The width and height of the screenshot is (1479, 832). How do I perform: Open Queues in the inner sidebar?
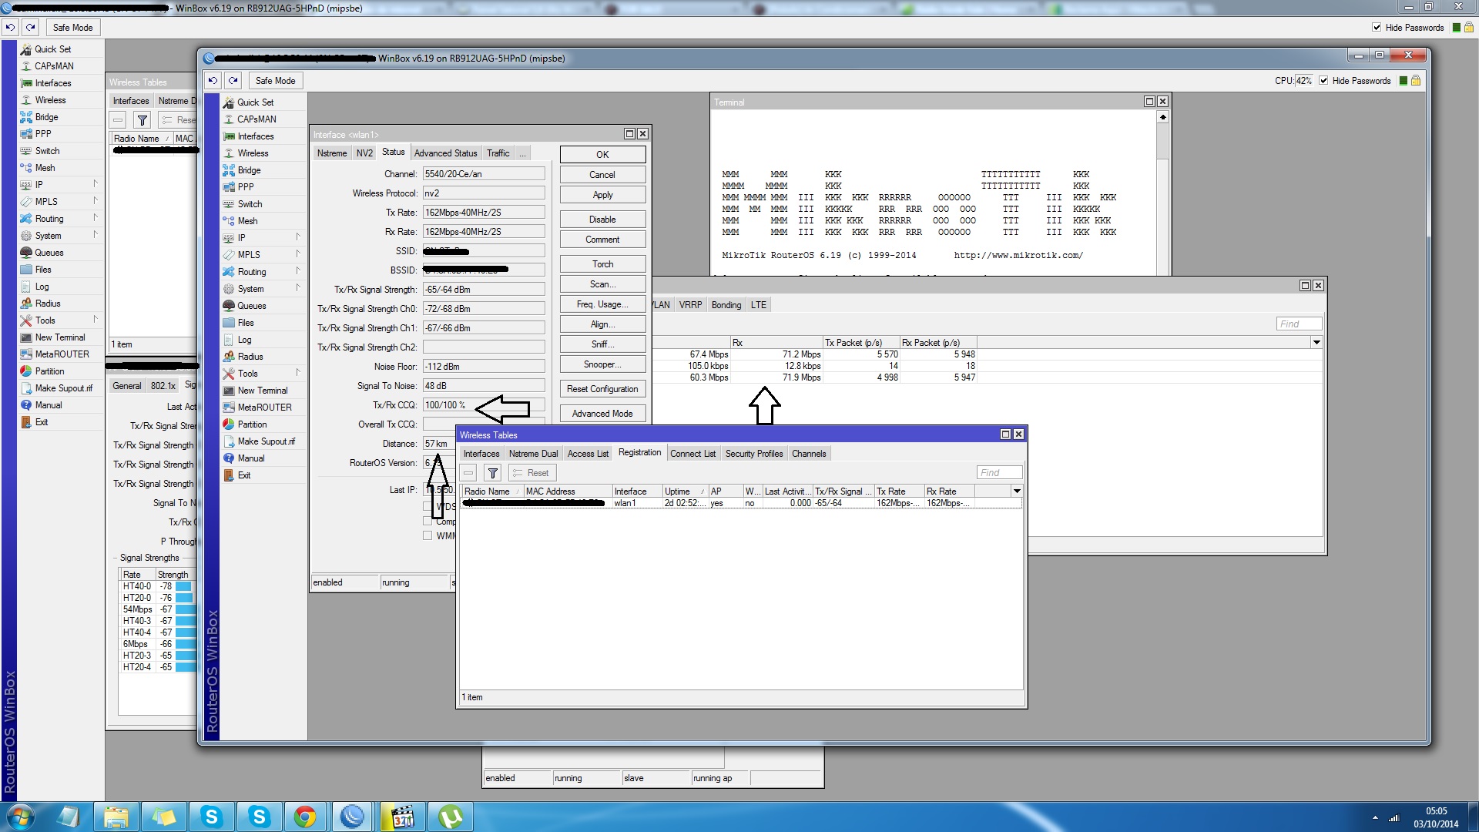[251, 306]
